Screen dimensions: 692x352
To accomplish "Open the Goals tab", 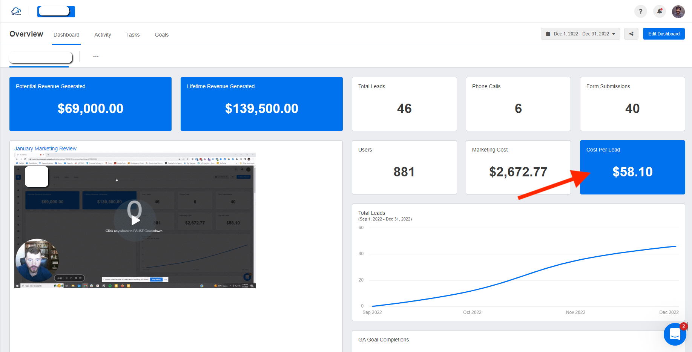I will 161,35.
